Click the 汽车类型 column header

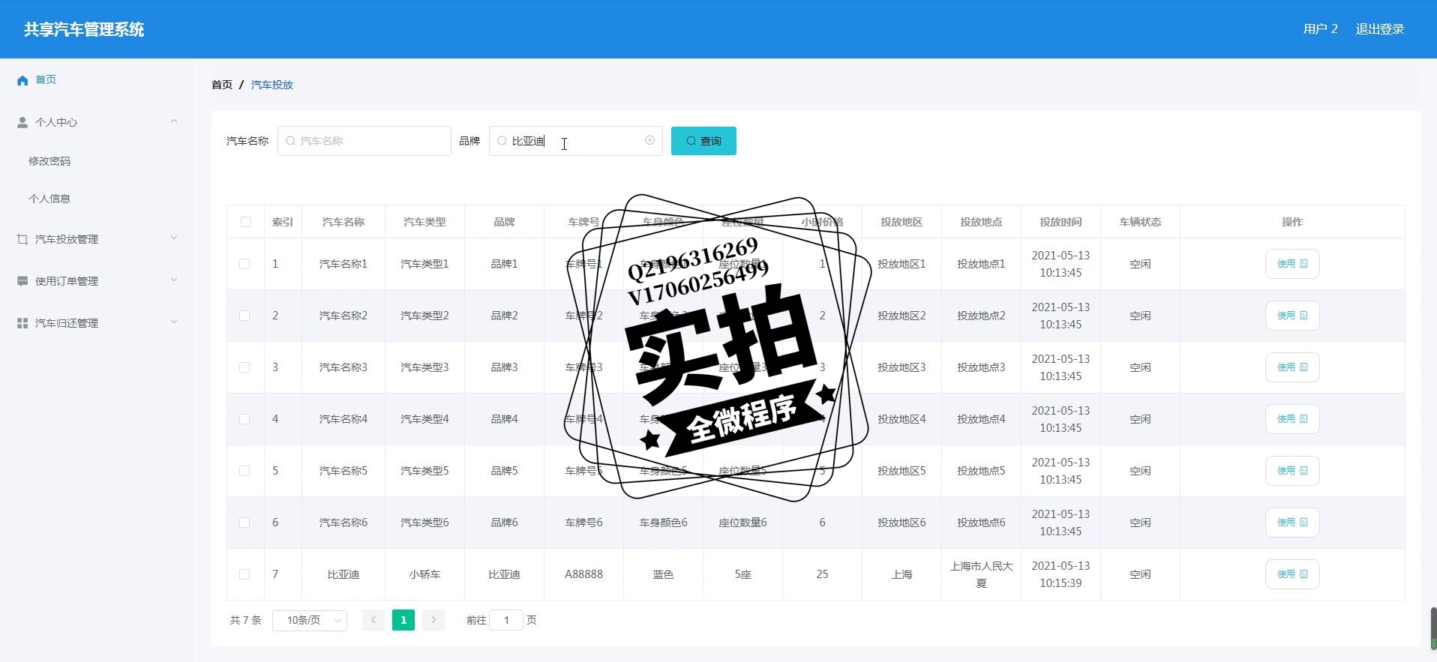click(424, 222)
